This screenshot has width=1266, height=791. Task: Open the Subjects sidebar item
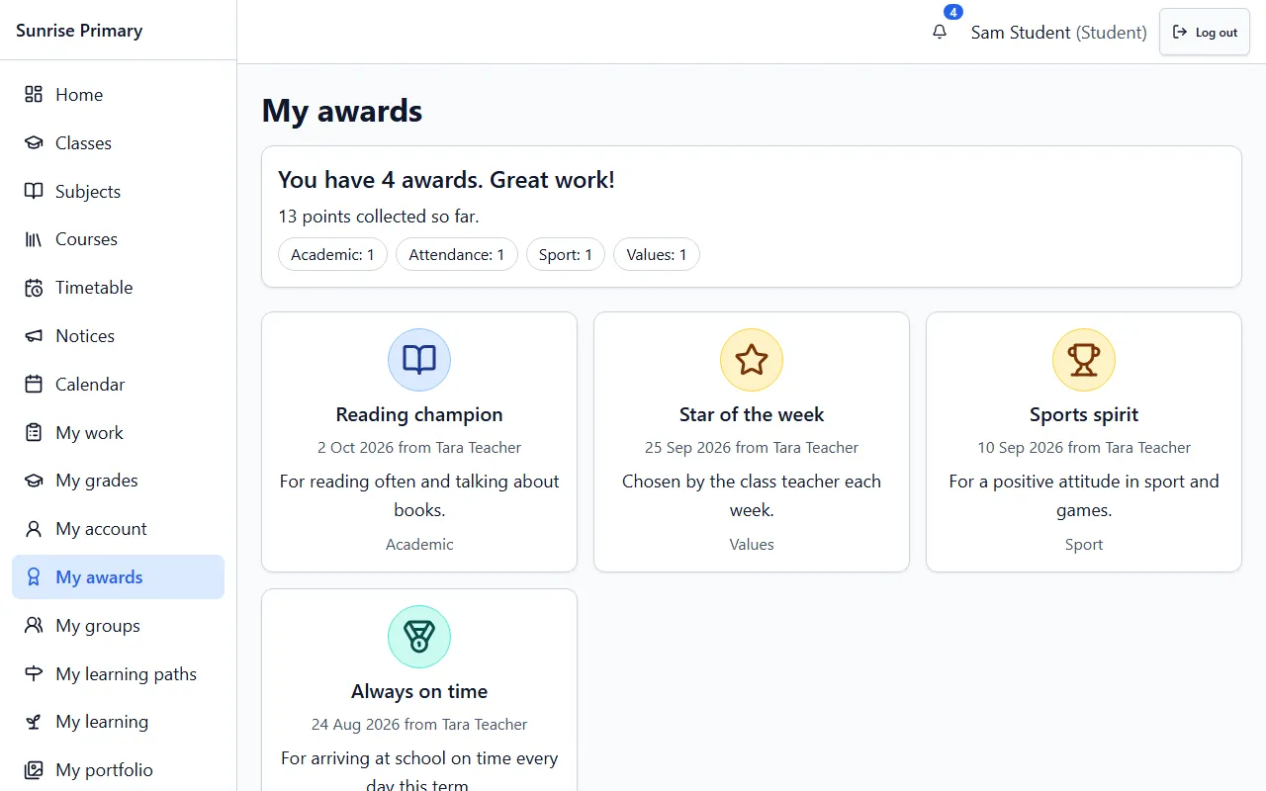point(119,192)
